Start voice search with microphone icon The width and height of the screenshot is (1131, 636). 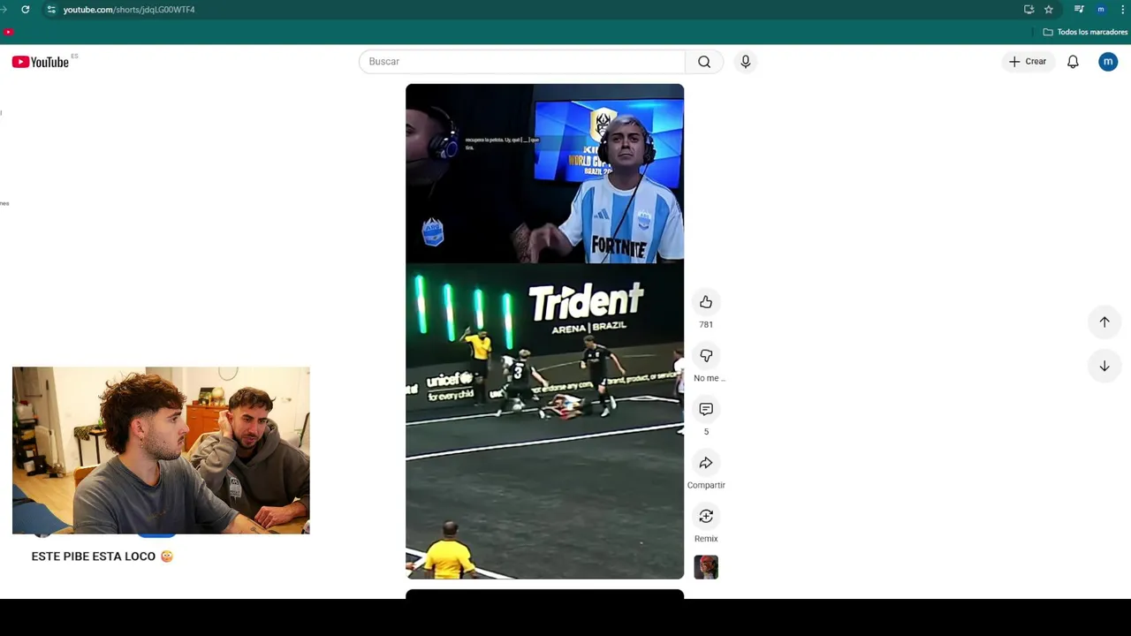click(x=746, y=62)
